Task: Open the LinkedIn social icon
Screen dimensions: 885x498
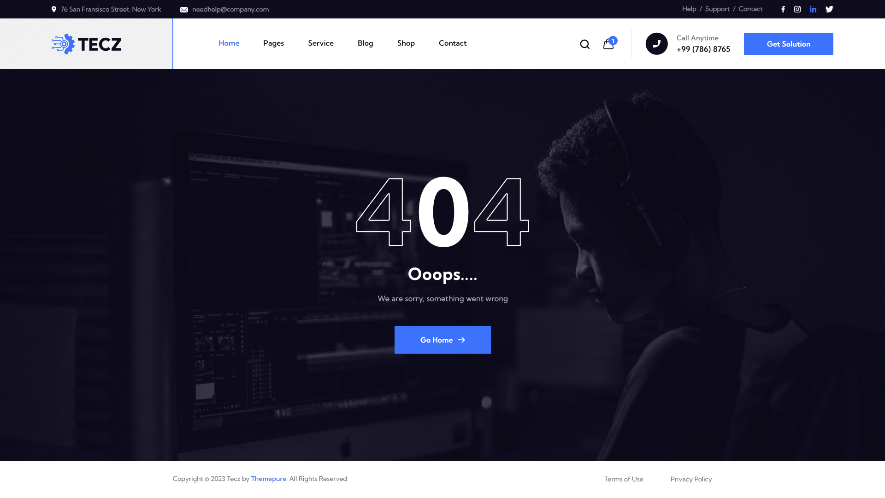Action: [813, 9]
